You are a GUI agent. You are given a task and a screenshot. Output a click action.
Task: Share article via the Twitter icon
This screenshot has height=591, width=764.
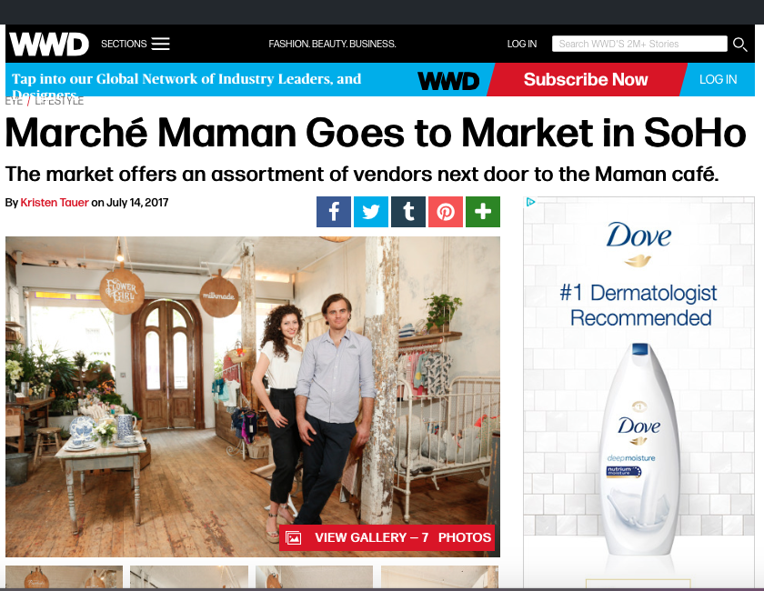[x=371, y=212]
